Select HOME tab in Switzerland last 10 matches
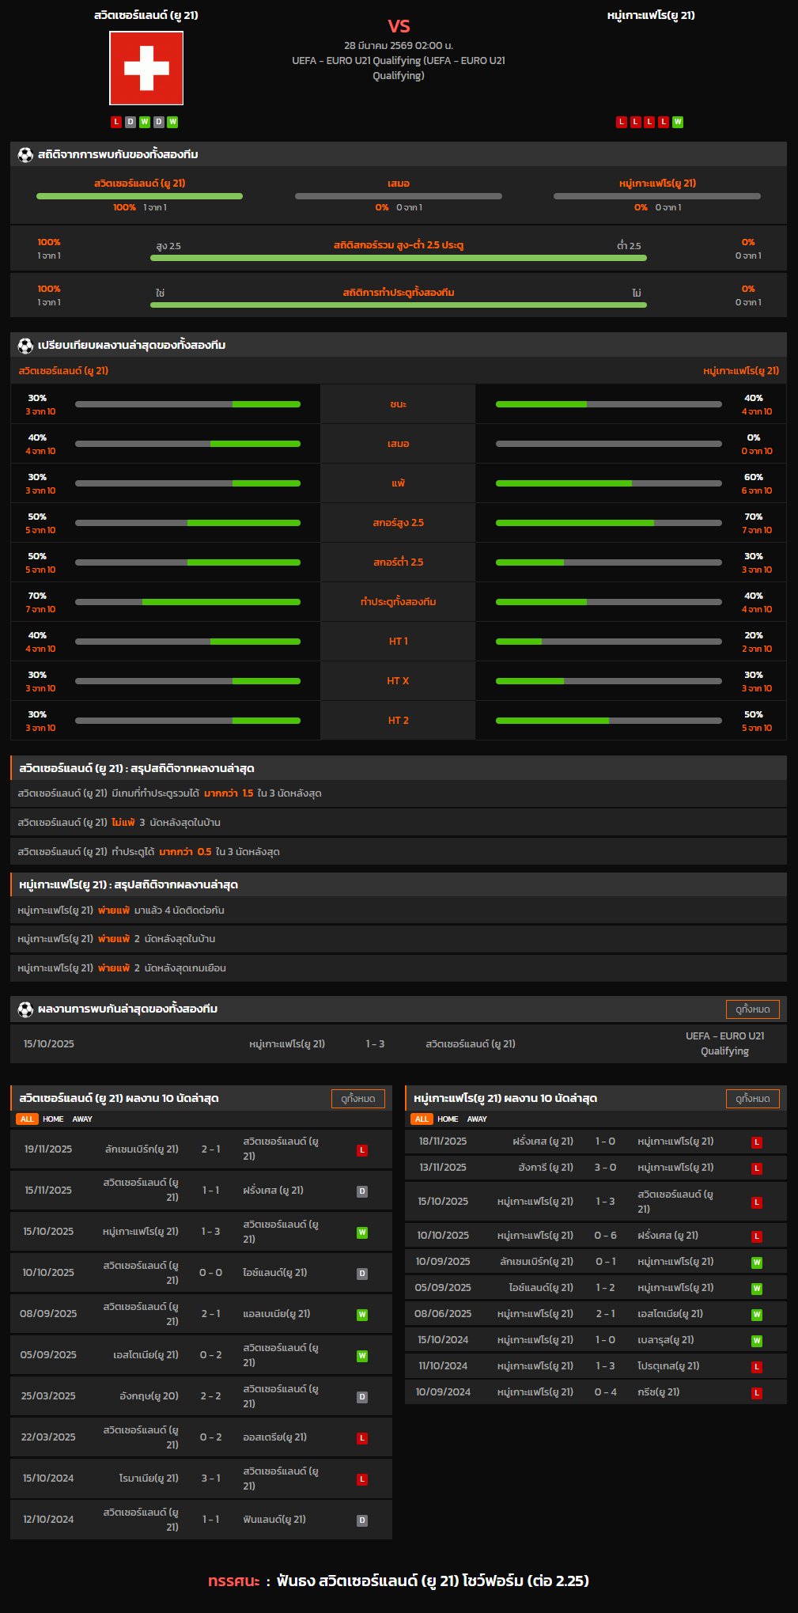Image resolution: width=798 pixels, height=1613 pixels. 53,1119
